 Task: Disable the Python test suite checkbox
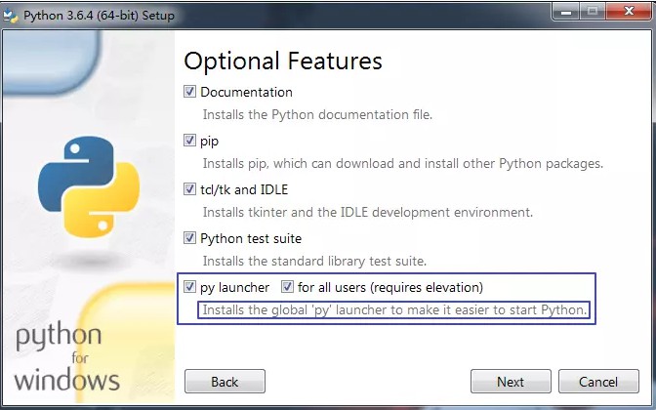189,238
